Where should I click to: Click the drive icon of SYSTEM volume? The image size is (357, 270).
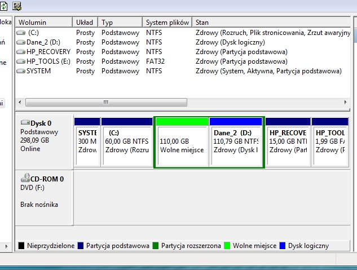pyautogui.click(x=21, y=71)
